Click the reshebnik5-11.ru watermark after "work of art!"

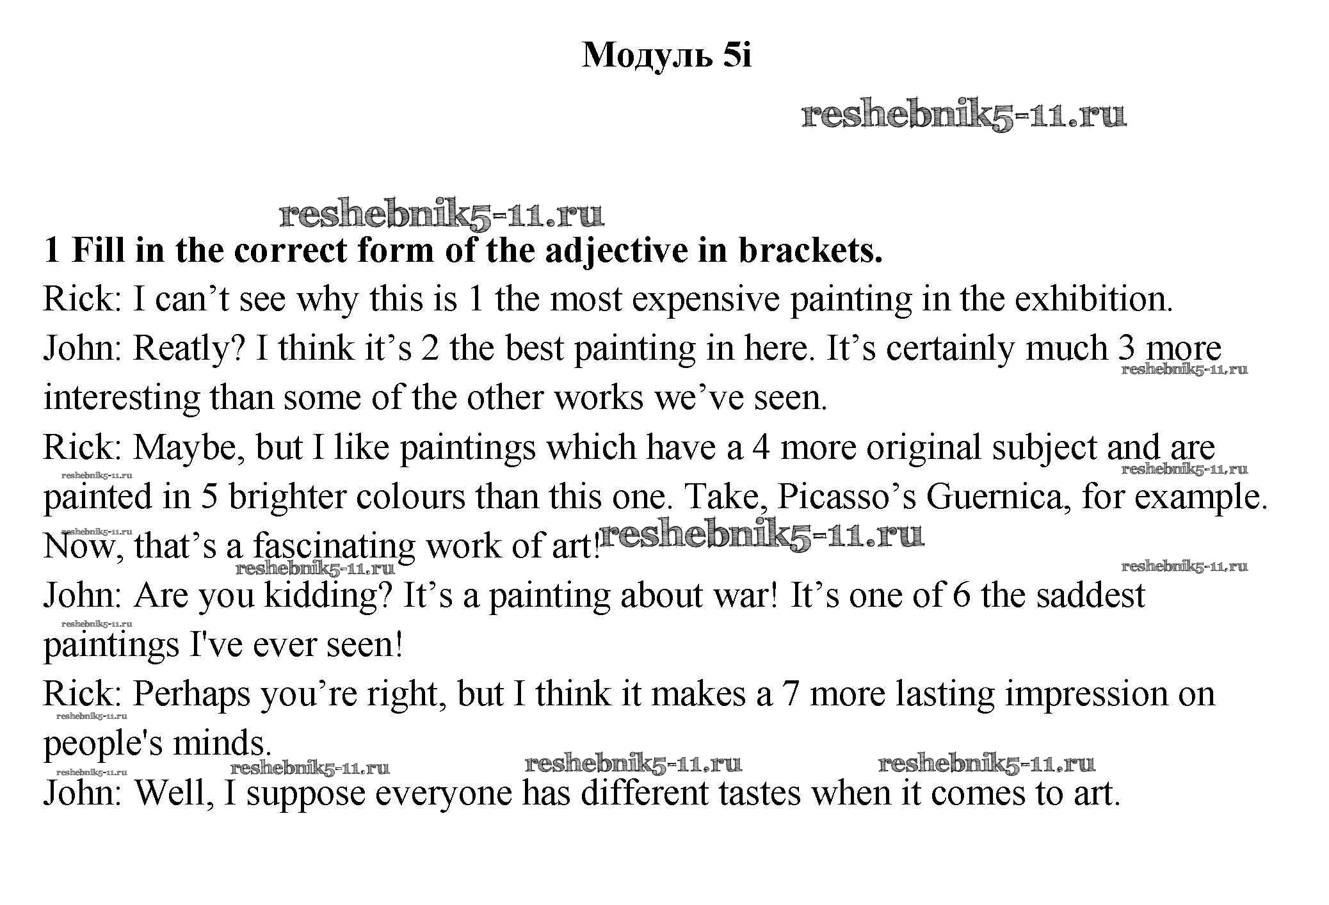click(x=762, y=535)
